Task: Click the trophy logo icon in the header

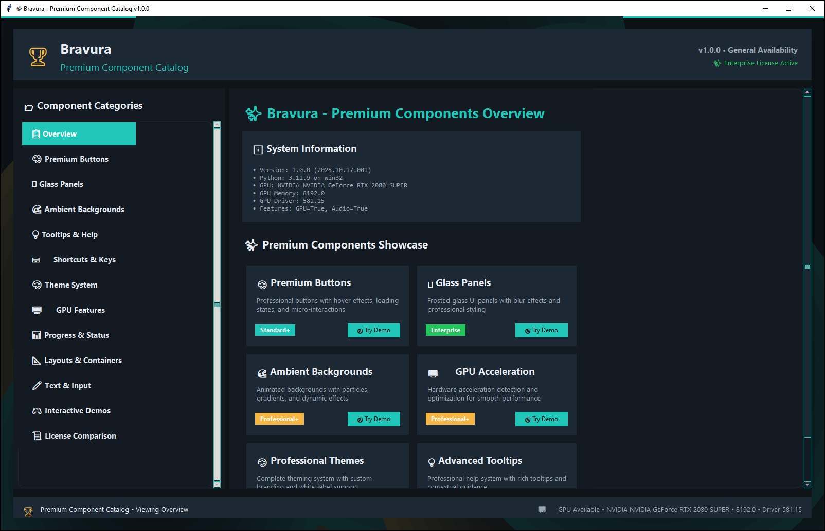Action: pos(38,56)
